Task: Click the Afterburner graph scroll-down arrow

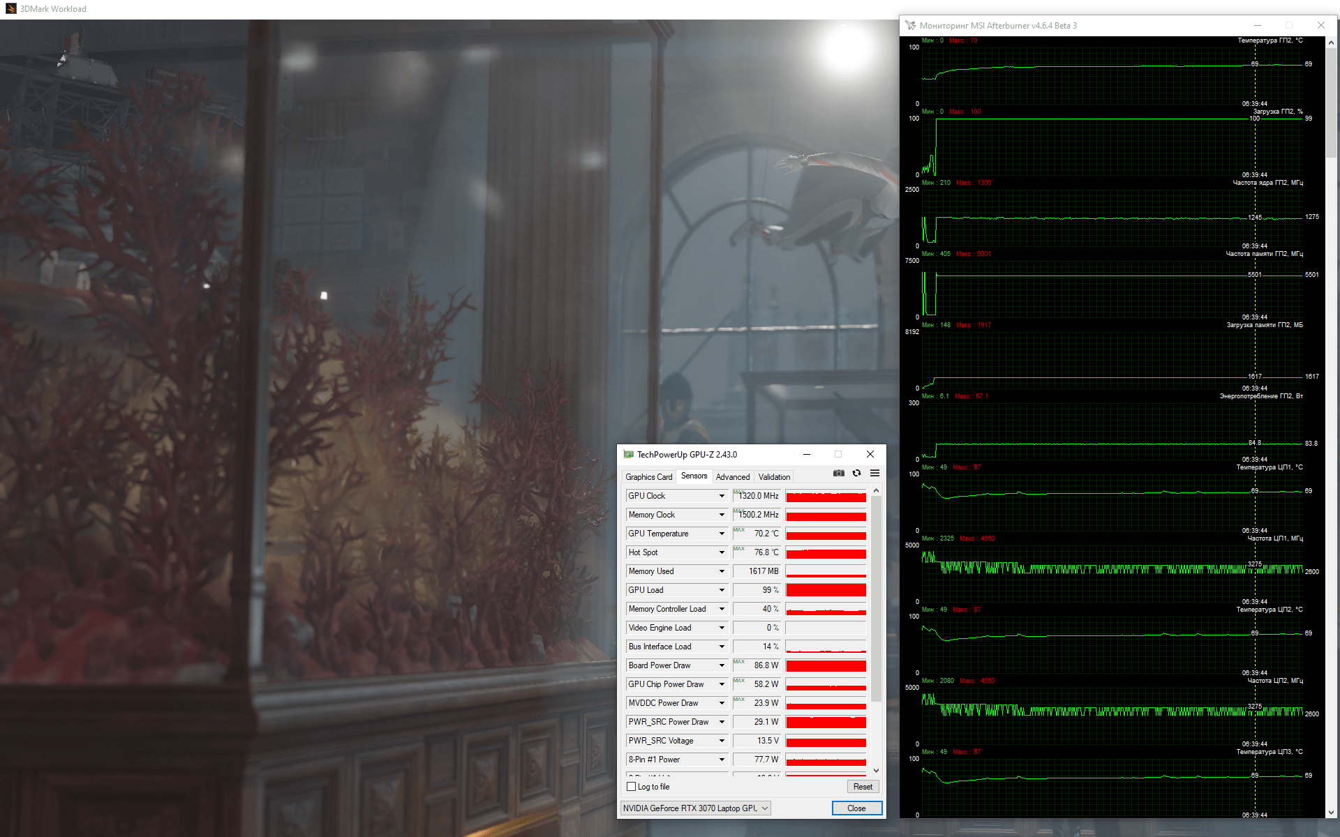Action: coord(1331,813)
